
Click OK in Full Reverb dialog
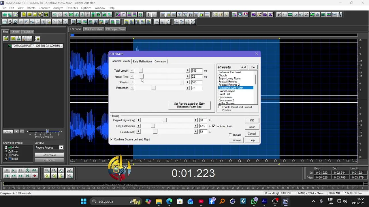[252, 120]
